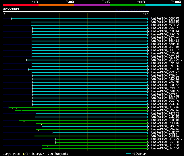This screenshot has width=184, height=156.
Task: Click the purple ~60% identity legend segment
Action: pos(92,5)
